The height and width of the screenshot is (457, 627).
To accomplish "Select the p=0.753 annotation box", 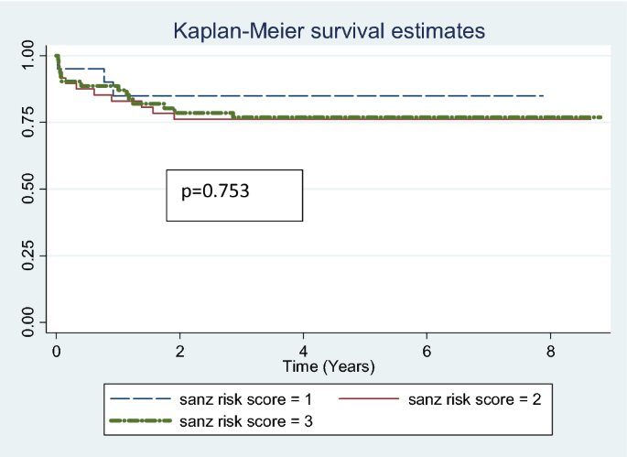I will pyautogui.click(x=233, y=194).
